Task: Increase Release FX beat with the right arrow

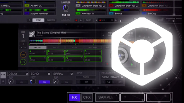Action: click(x=114, y=82)
